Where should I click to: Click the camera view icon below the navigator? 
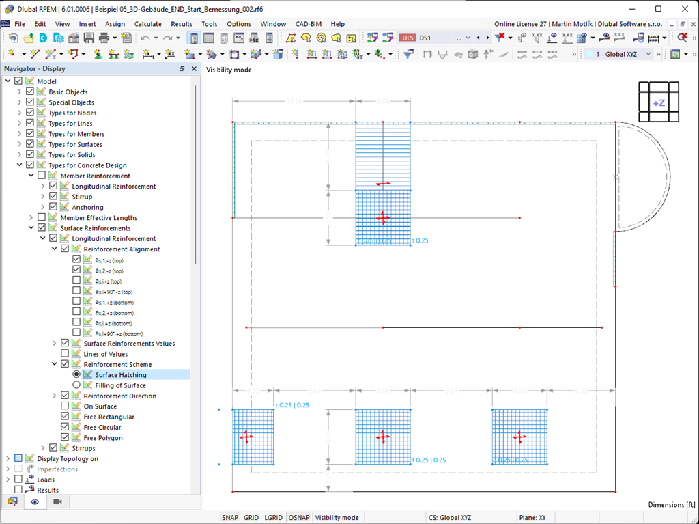coord(57,501)
